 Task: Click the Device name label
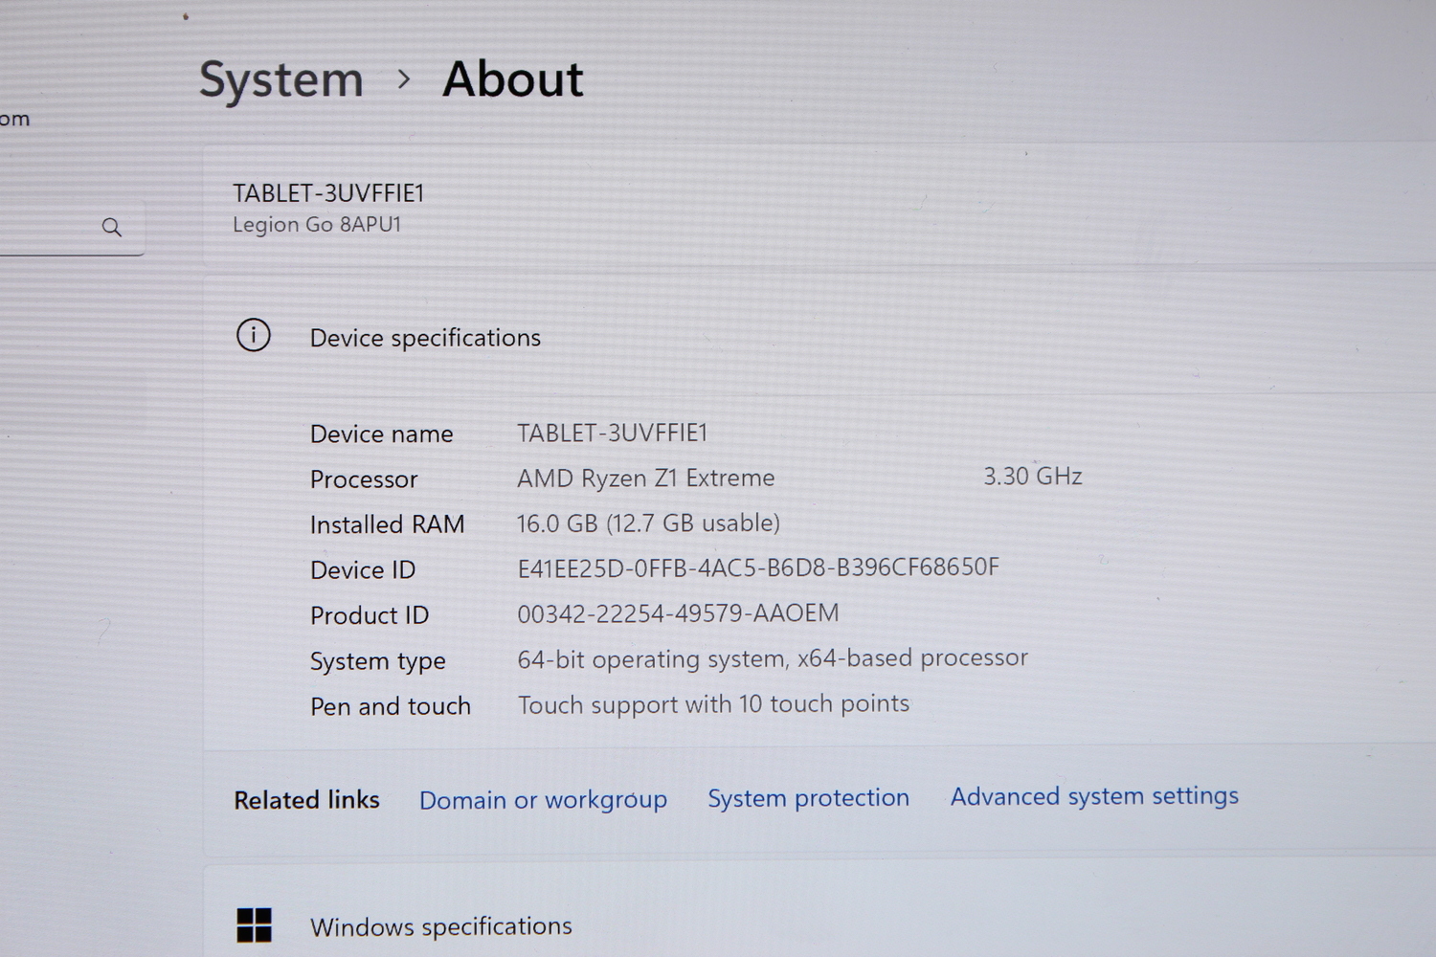pos(381,434)
